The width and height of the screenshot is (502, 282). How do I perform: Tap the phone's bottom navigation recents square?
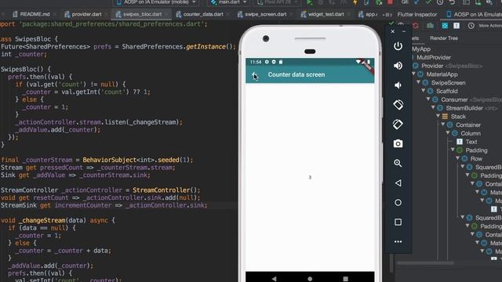pyautogui.click(x=345, y=279)
